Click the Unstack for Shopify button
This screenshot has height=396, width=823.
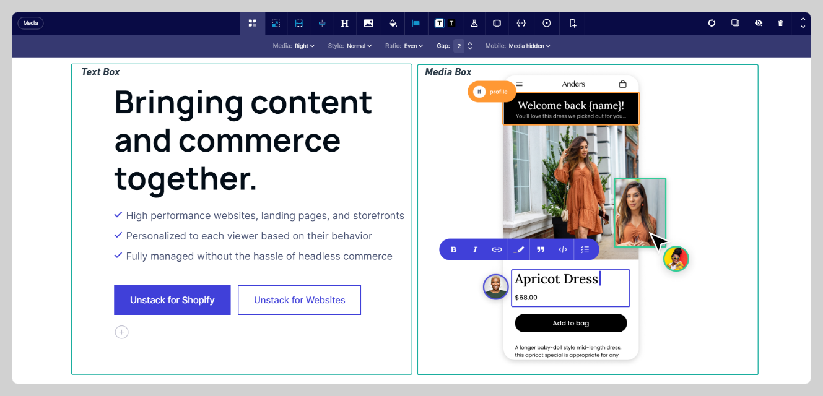pyautogui.click(x=172, y=300)
